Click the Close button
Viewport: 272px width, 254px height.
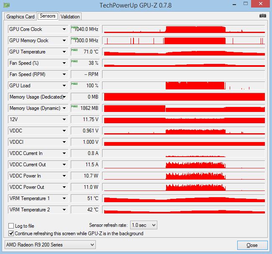pyautogui.click(x=252, y=245)
